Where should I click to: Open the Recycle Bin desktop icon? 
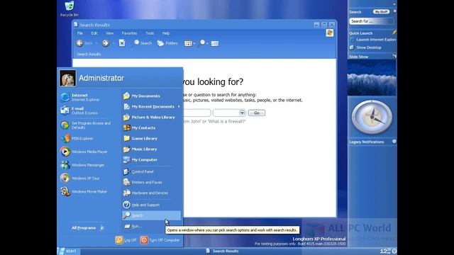click(70, 8)
